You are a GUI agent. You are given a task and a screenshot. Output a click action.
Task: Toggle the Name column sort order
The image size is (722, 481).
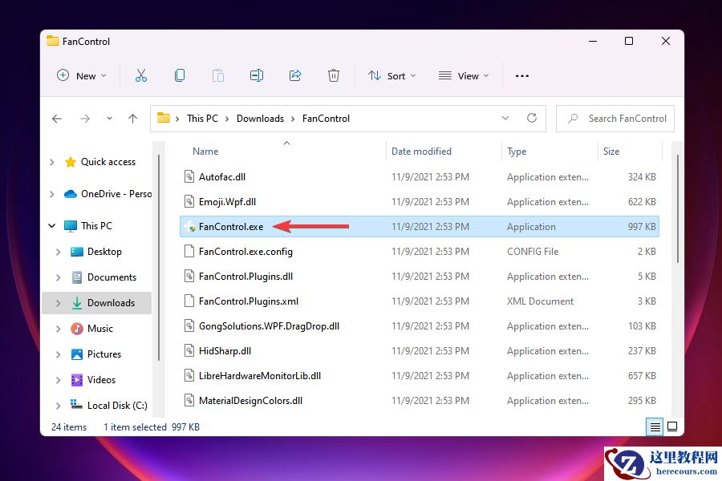[x=205, y=151]
